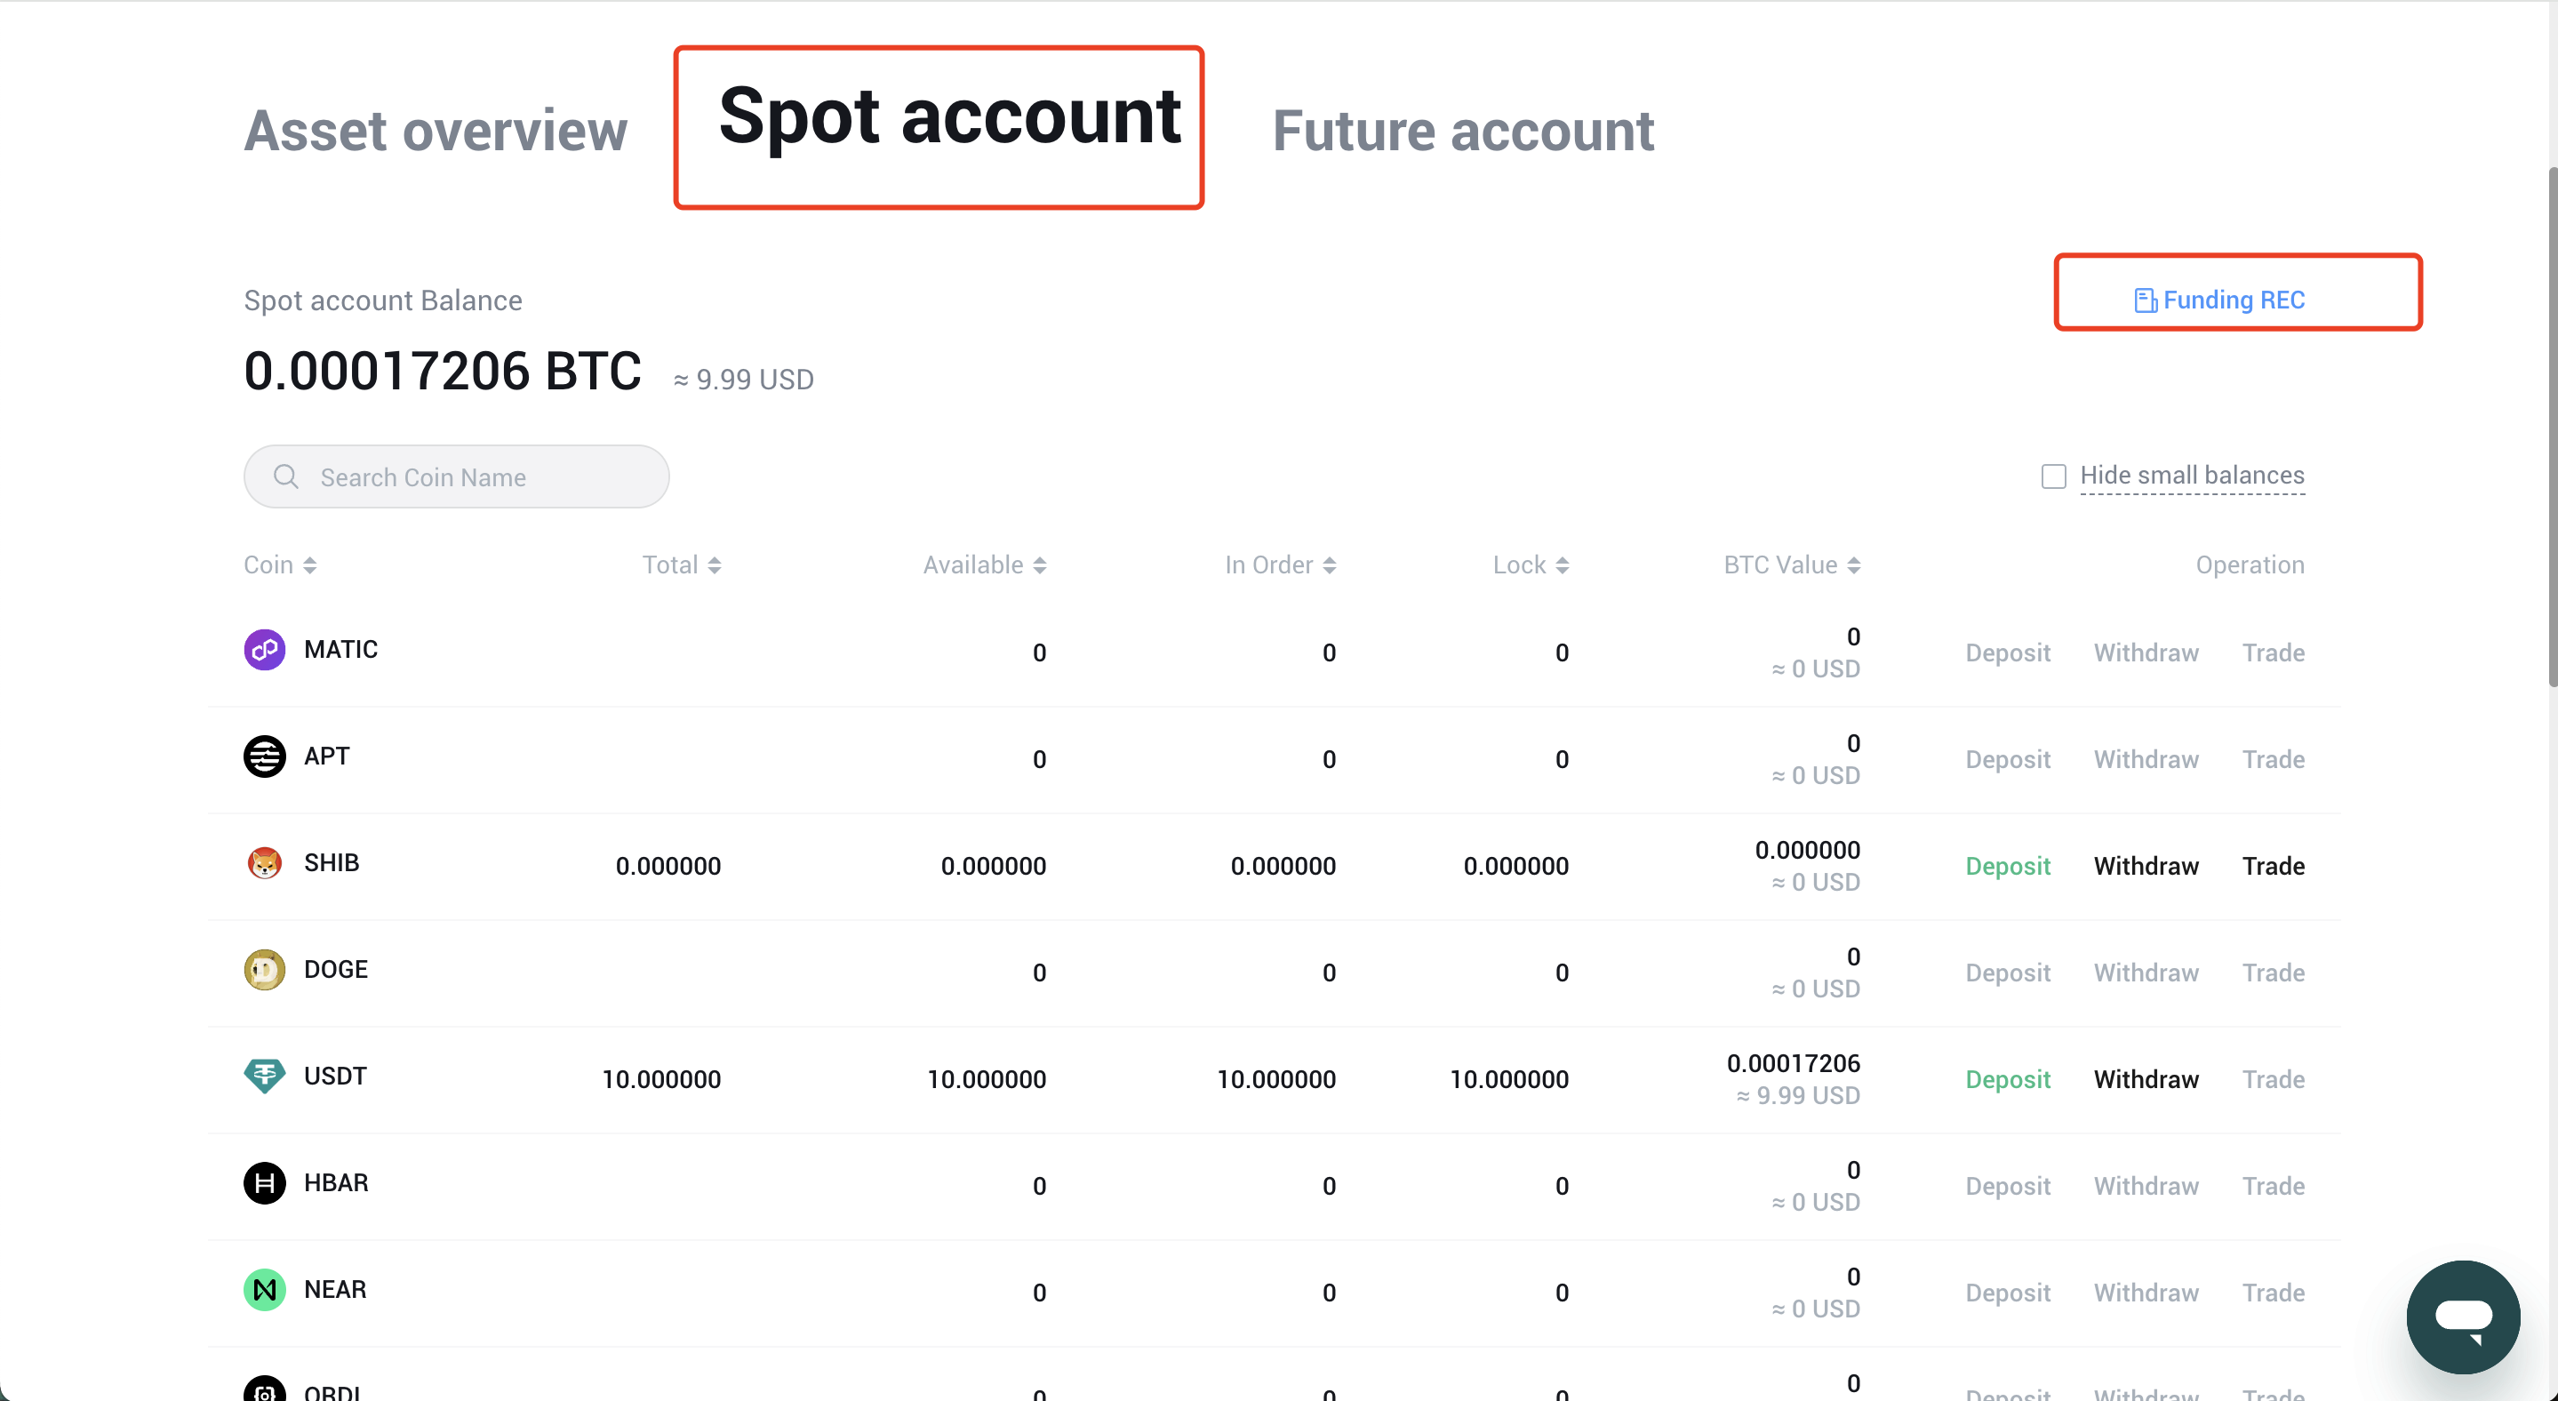Click Trade in the SHIB row
Viewport: 2558px width, 1401px height.
click(x=2273, y=866)
